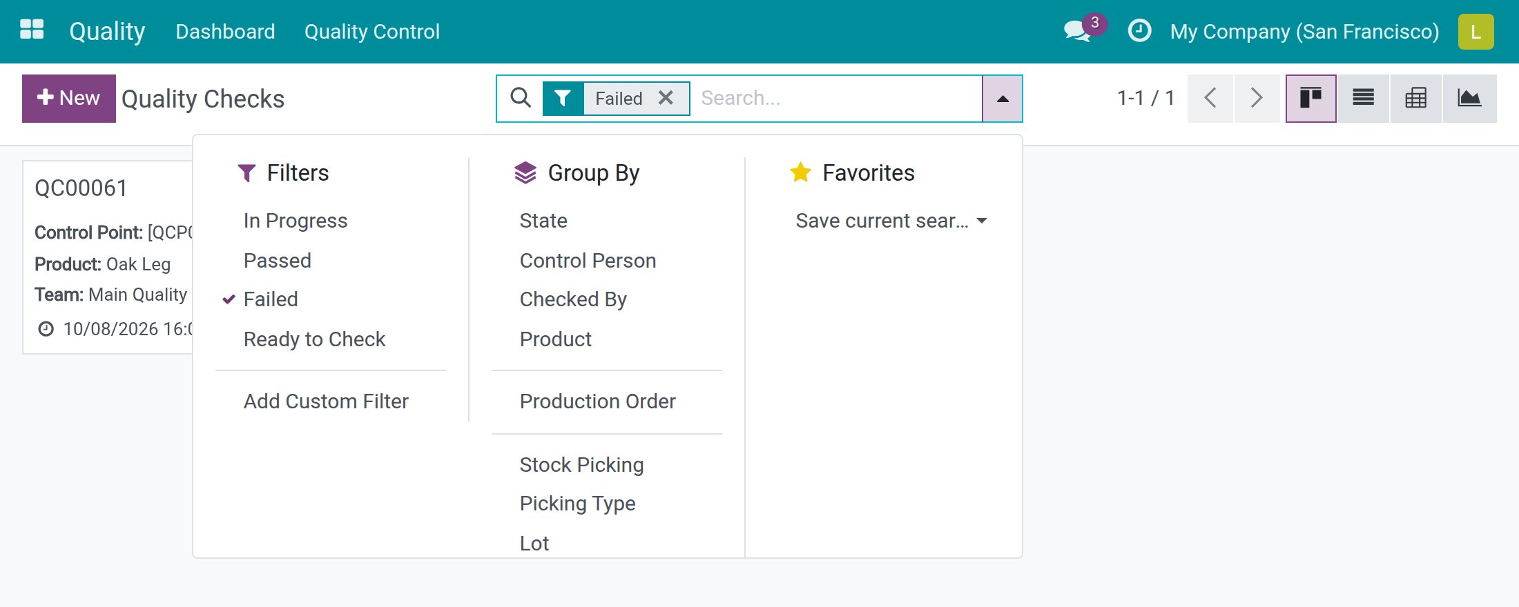Open the user avatar L menu
The height and width of the screenshot is (607, 1519).
pos(1476,32)
